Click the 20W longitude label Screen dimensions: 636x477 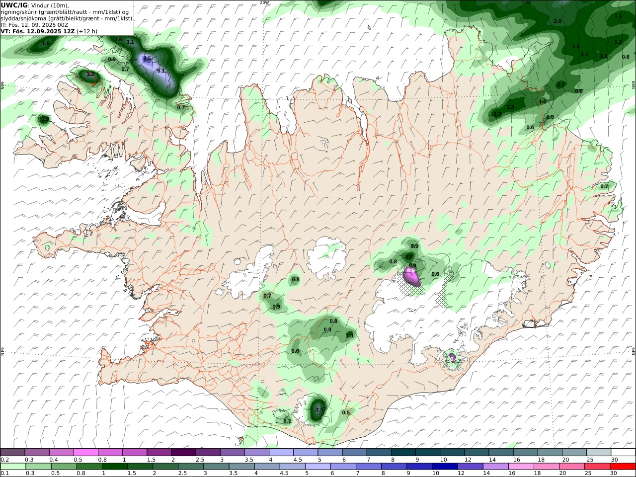click(x=264, y=2)
